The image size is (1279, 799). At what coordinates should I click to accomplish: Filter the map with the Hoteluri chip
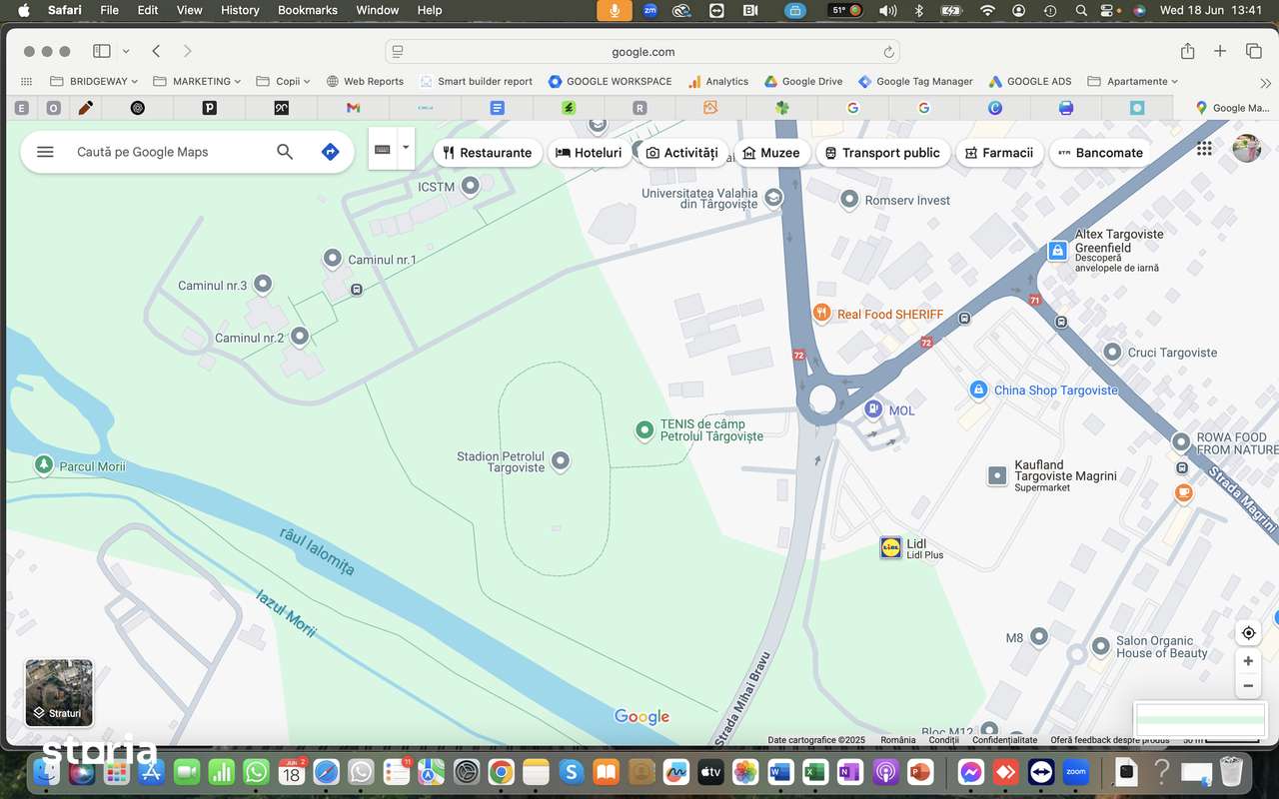pos(590,152)
